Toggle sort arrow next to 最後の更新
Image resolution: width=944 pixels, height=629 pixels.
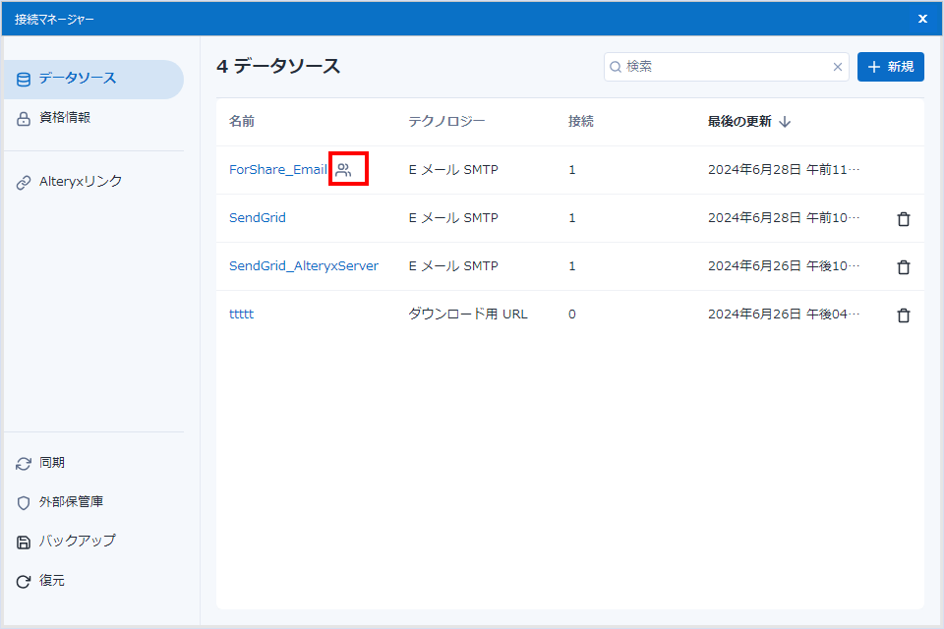tap(785, 122)
